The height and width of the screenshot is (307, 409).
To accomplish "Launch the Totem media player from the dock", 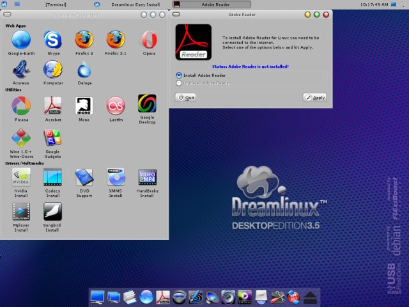I will pos(245,297).
